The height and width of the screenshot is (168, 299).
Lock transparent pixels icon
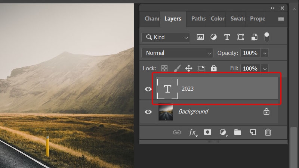click(x=164, y=68)
